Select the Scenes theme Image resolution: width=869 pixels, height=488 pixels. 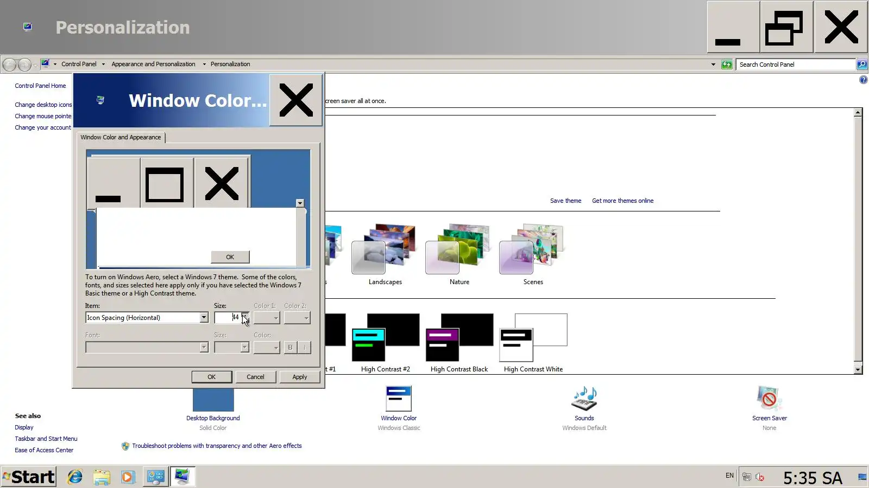point(533,254)
